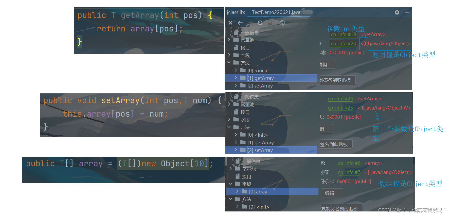Select the [0] array field row
Viewport: 450px width, 215px height.
[272, 192]
